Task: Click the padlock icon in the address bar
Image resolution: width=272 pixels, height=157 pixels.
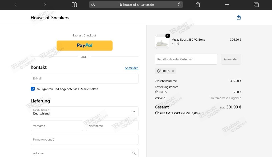Action: (x=120, y=4)
